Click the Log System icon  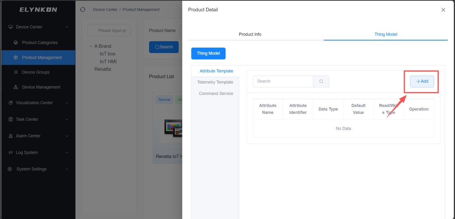point(10,152)
